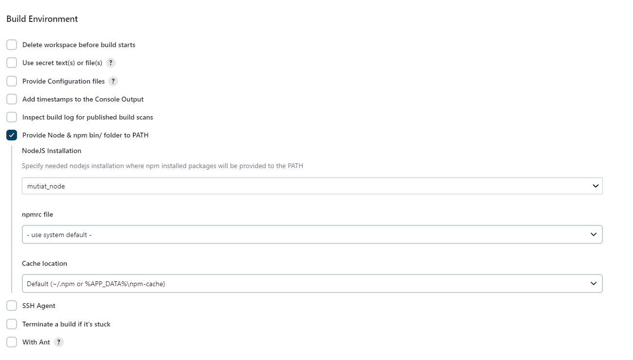Enable the With Ant option
Screen dimensions: 633x360
(x=12, y=342)
